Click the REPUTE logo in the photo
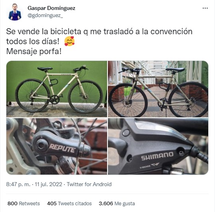 point(63,148)
